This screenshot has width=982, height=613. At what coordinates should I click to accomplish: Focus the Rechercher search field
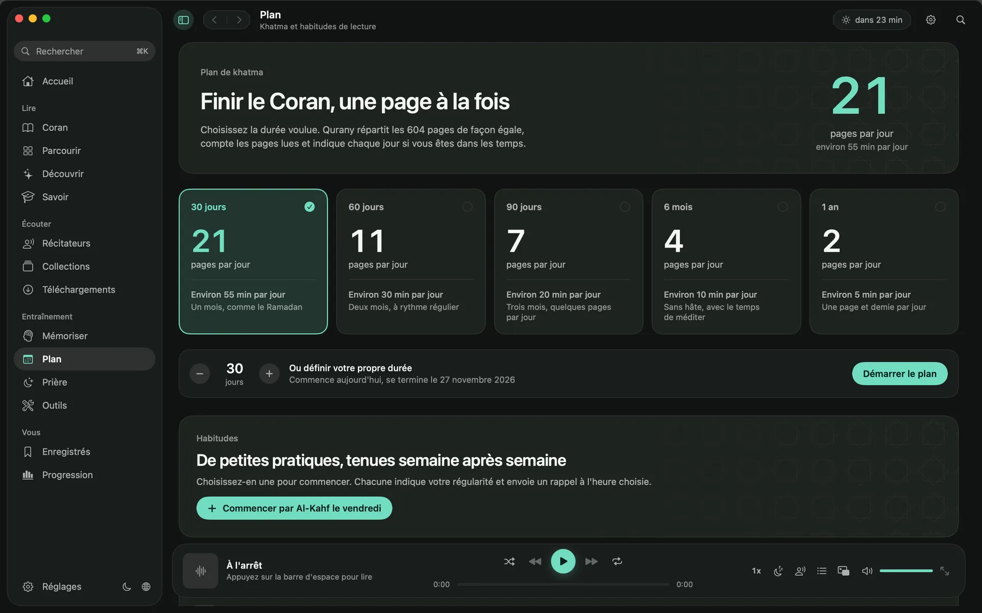tap(84, 51)
